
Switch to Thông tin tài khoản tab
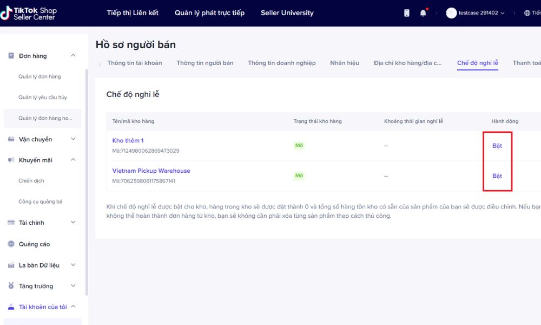coord(135,63)
